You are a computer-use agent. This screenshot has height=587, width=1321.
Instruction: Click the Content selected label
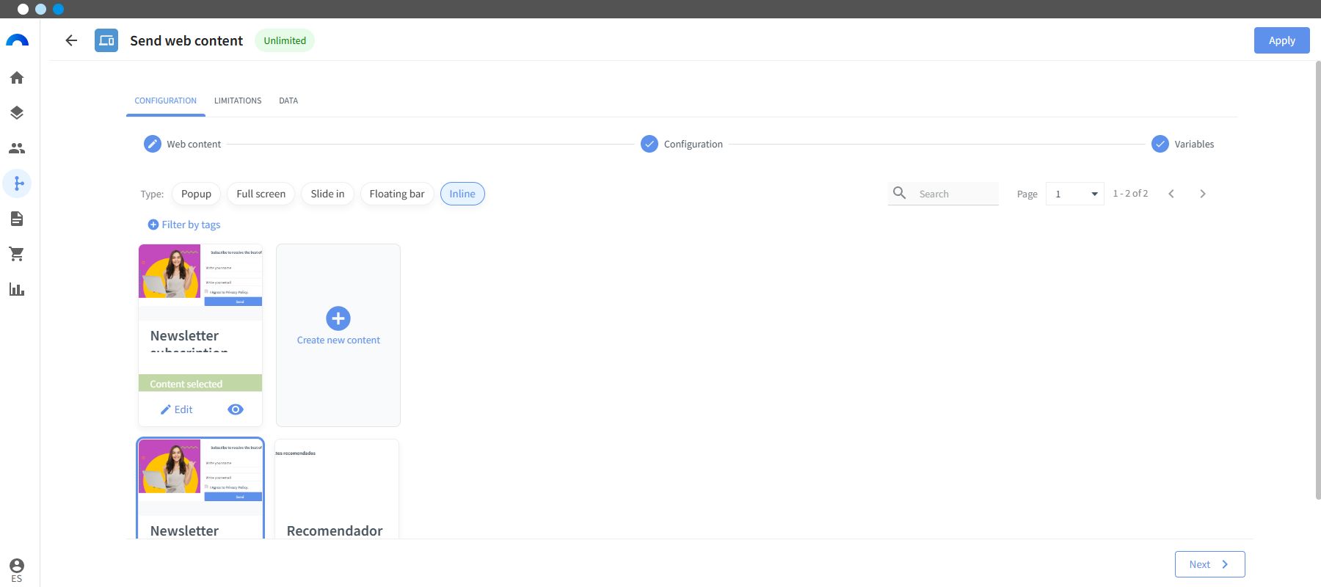(x=186, y=384)
